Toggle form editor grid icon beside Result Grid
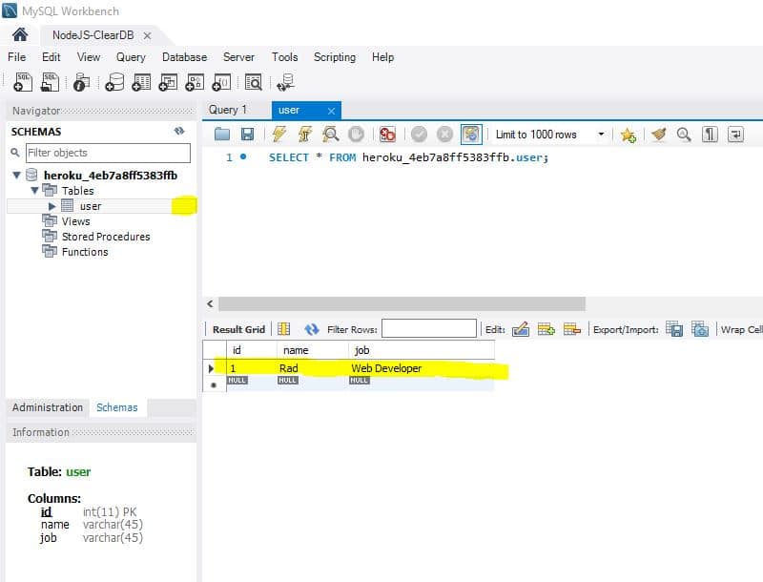This screenshot has height=582, width=763. pyautogui.click(x=283, y=329)
